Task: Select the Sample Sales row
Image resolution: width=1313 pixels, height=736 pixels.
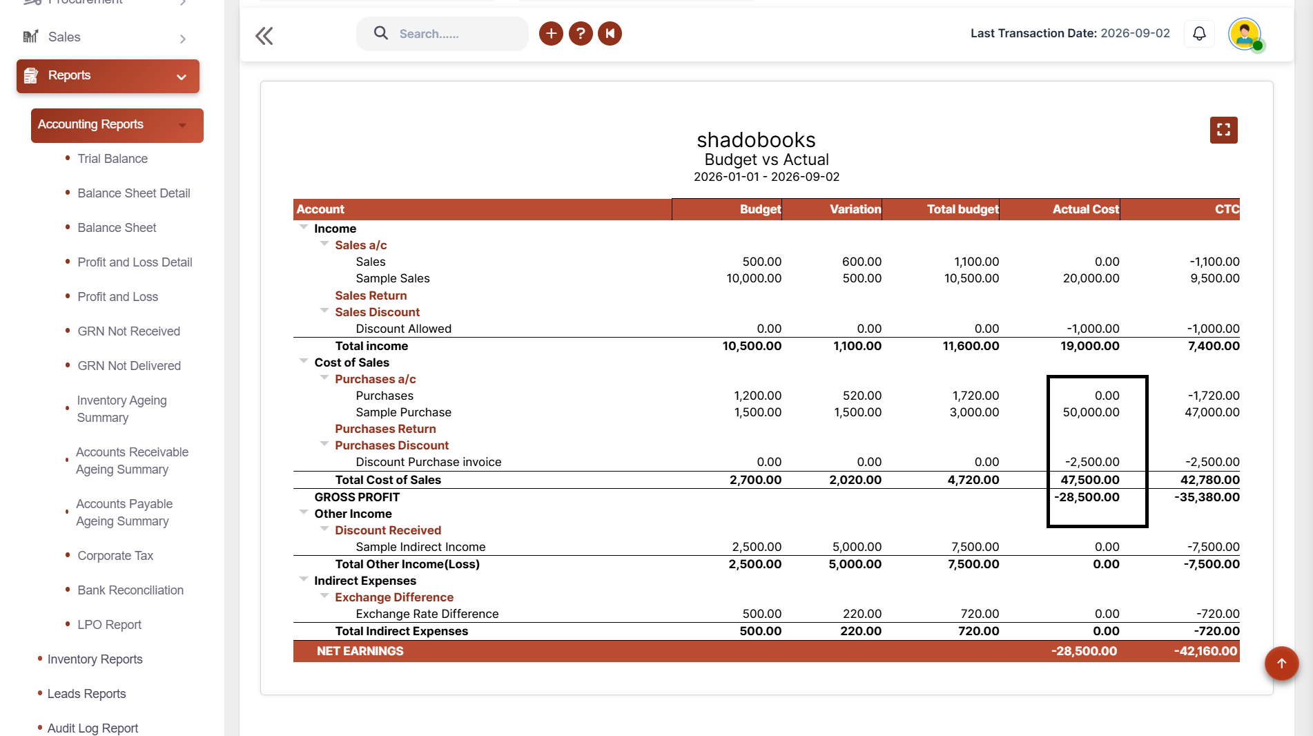Action: (766, 278)
